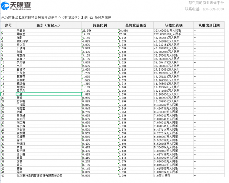Select the 12.288636万人民币 cell

(x=174, y=94)
